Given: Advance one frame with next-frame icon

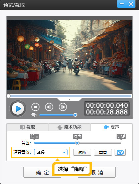Looking at the screenshot, I should point(63,107).
